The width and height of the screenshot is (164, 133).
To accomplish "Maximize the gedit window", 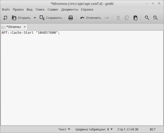I will pos(153,4).
